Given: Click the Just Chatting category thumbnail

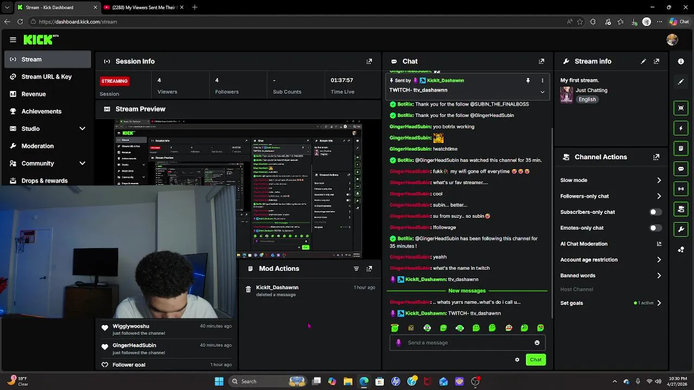Looking at the screenshot, I should [x=567, y=95].
